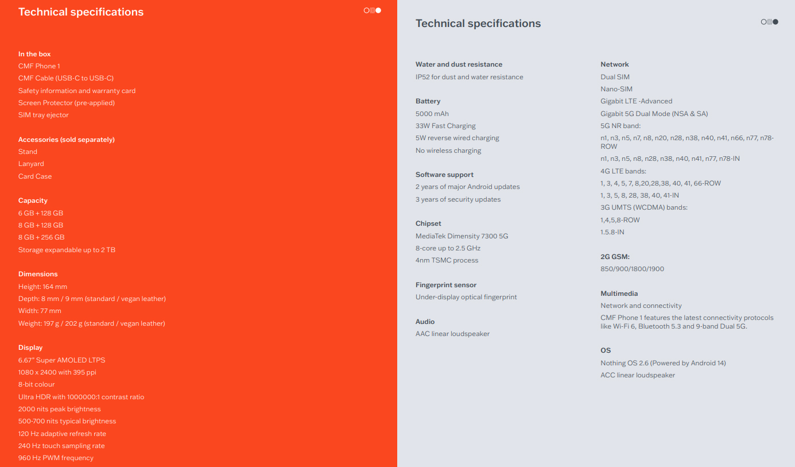Click the 'Depth: 8 mm / 9 mm' line
The width and height of the screenshot is (795, 467).
point(92,299)
